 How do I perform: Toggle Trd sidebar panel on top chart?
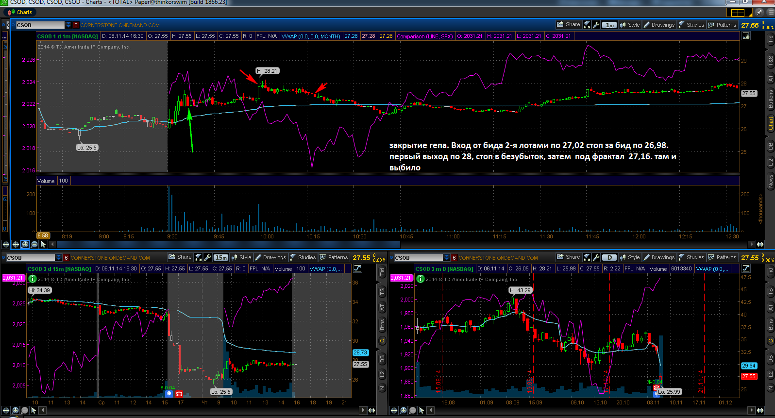pos(770,40)
